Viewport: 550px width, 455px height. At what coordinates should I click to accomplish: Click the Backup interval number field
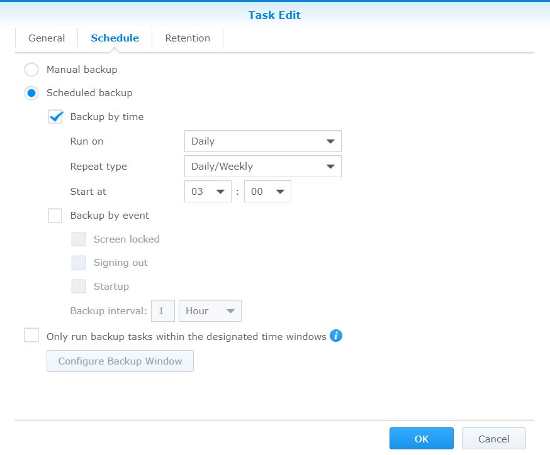coord(162,310)
